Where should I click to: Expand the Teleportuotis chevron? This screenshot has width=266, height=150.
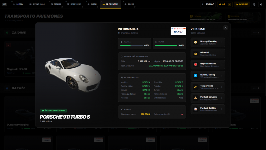pyautogui.click(x=222, y=87)
